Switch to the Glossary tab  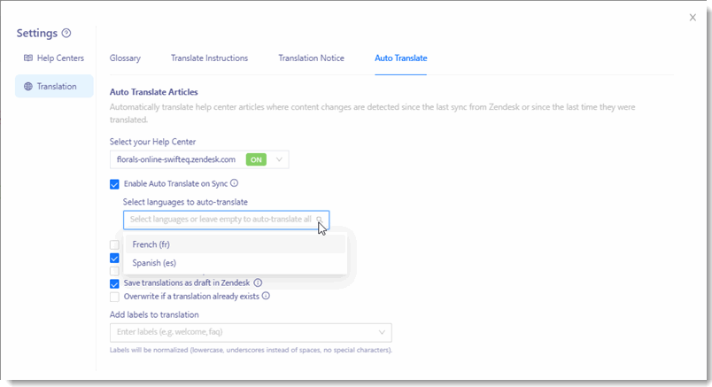[125, 58]
